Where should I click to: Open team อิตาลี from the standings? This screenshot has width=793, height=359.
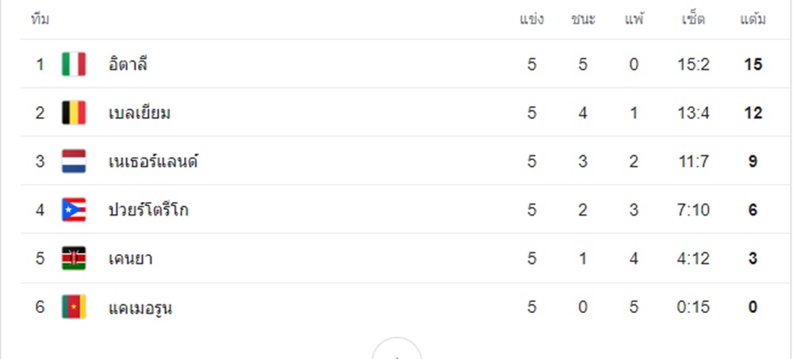(128, 65)
